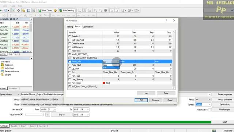Click the help question mark in dialog

(x=166, y=21)
